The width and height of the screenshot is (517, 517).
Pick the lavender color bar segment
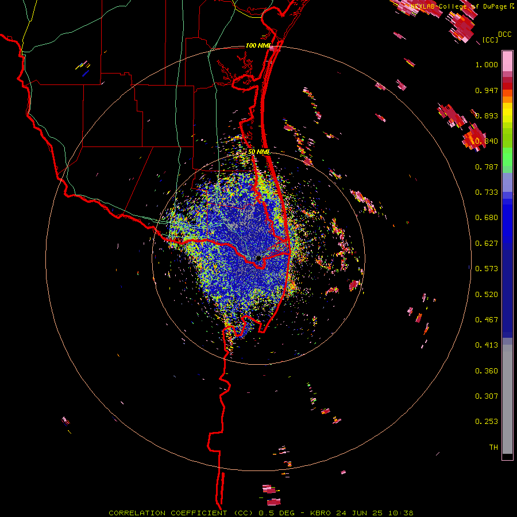click(x=507, y=183)
